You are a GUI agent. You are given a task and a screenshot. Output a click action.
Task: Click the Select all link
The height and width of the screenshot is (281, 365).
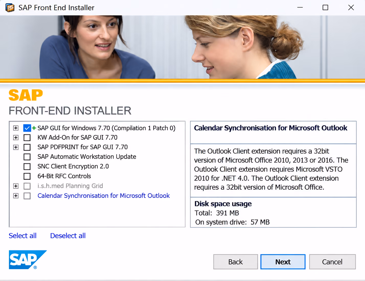coord(22,236)
